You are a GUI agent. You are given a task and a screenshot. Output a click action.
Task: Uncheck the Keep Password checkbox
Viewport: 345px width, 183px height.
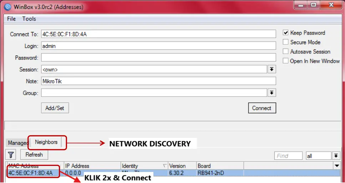coord(285,33)
